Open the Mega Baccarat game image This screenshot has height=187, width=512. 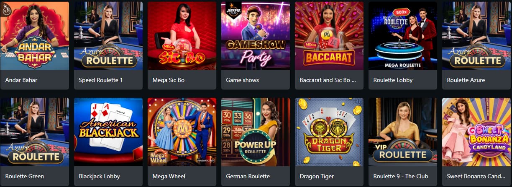click(329, 36)
